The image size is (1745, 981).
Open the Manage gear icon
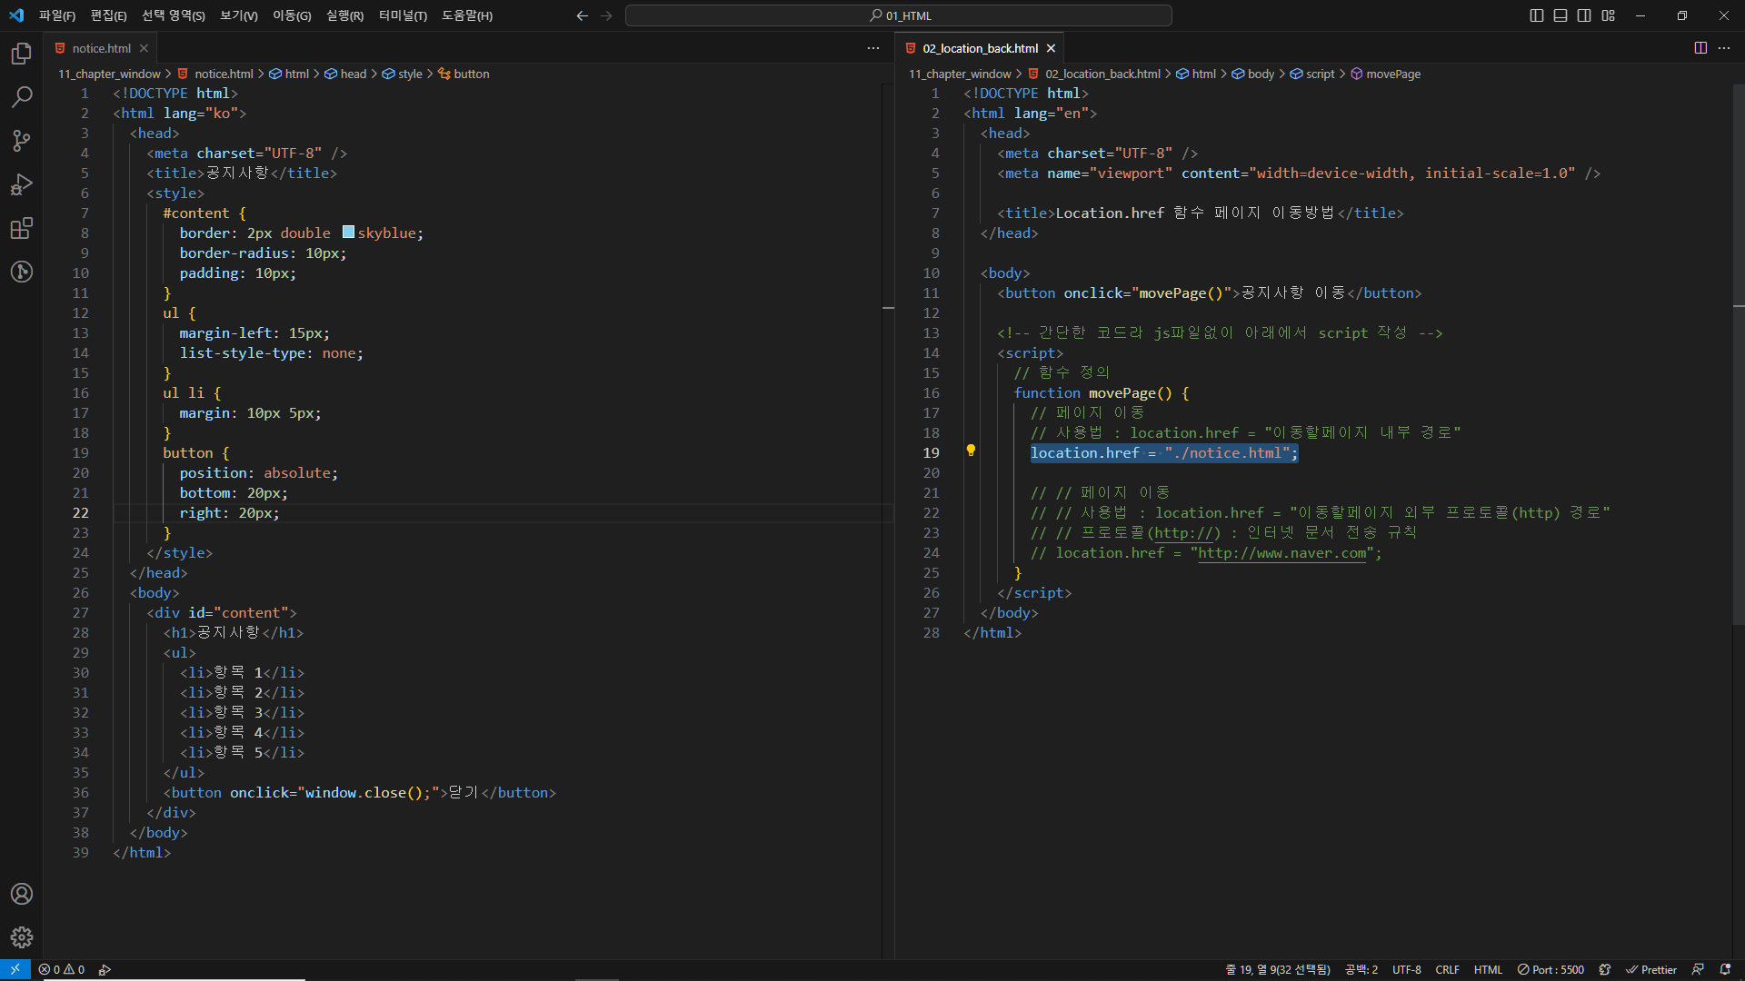(22, 936)
